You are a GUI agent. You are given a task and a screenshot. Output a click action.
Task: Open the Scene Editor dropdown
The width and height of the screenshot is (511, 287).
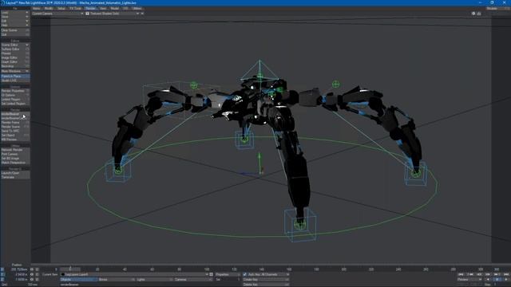click(x=15, y=45)
